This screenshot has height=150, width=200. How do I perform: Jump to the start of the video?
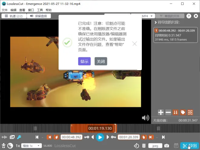click(37, 137)
